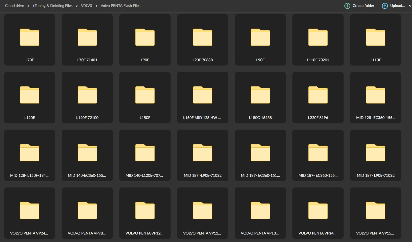This screenshot has height=242, width=412.
Task: Navigate to +Tuning & Deleting Files breadcrumb
Action: coord(52,6)
